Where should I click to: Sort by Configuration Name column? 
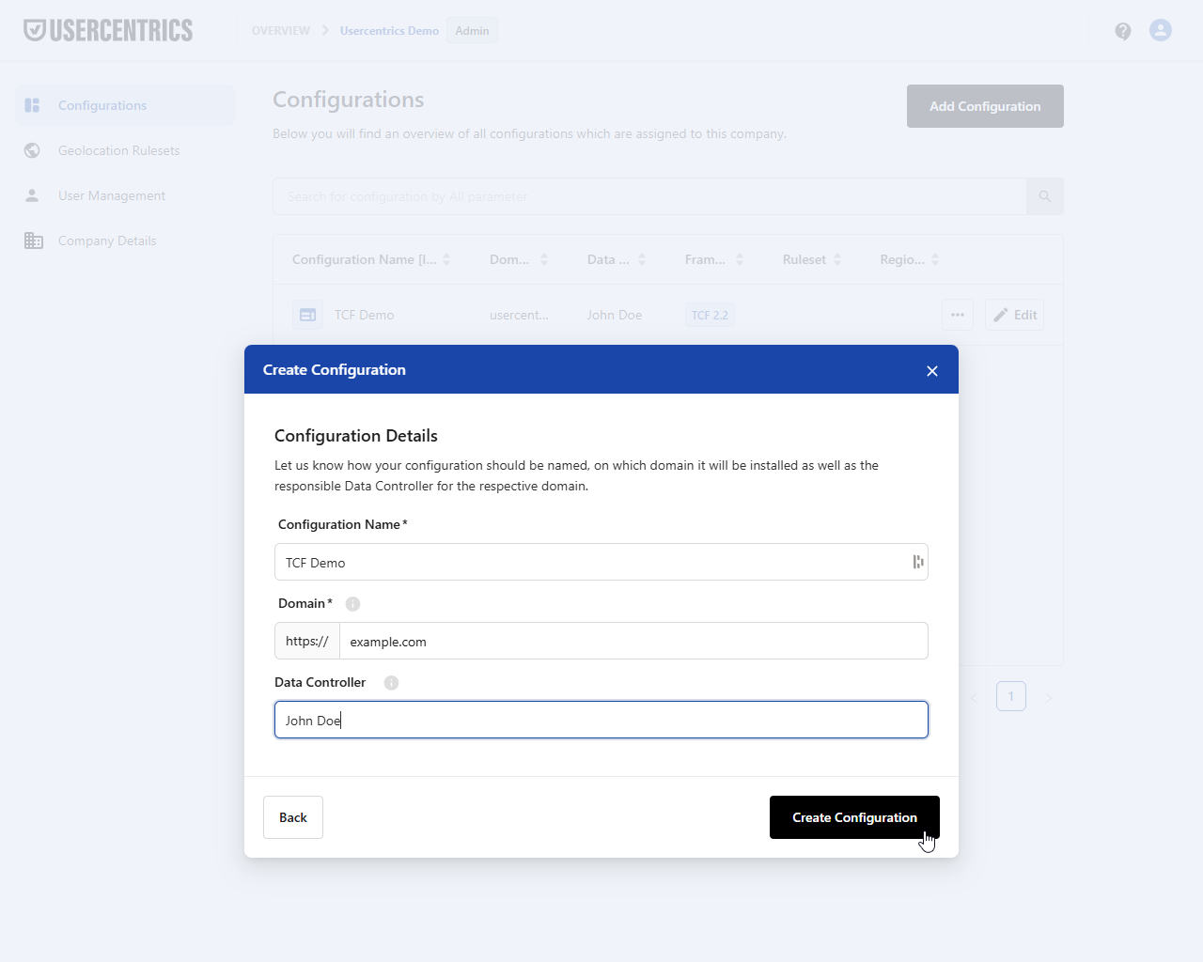pos(446,259)
